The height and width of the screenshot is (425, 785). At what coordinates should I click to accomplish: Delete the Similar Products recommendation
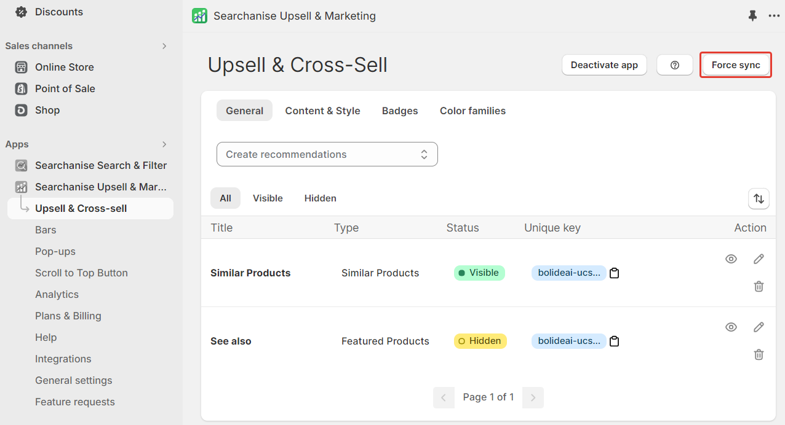coord(759,286)
